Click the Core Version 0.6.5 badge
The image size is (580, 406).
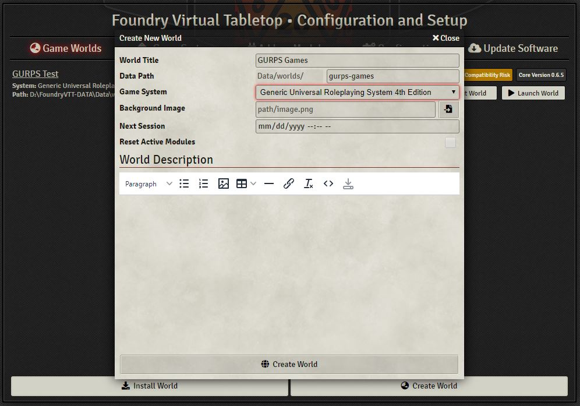[541, 75]
